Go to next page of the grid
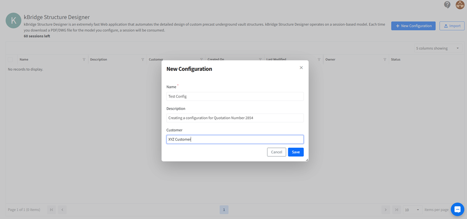The height and width of the screenshot is (219, 467). click(386, 210)
